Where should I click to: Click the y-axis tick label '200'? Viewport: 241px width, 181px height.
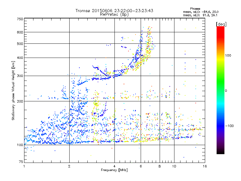(x=20, y=101)
